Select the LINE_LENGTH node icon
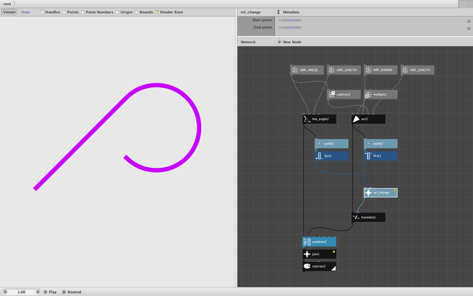The width and height of the screenshot is (473, 296). 332,70
